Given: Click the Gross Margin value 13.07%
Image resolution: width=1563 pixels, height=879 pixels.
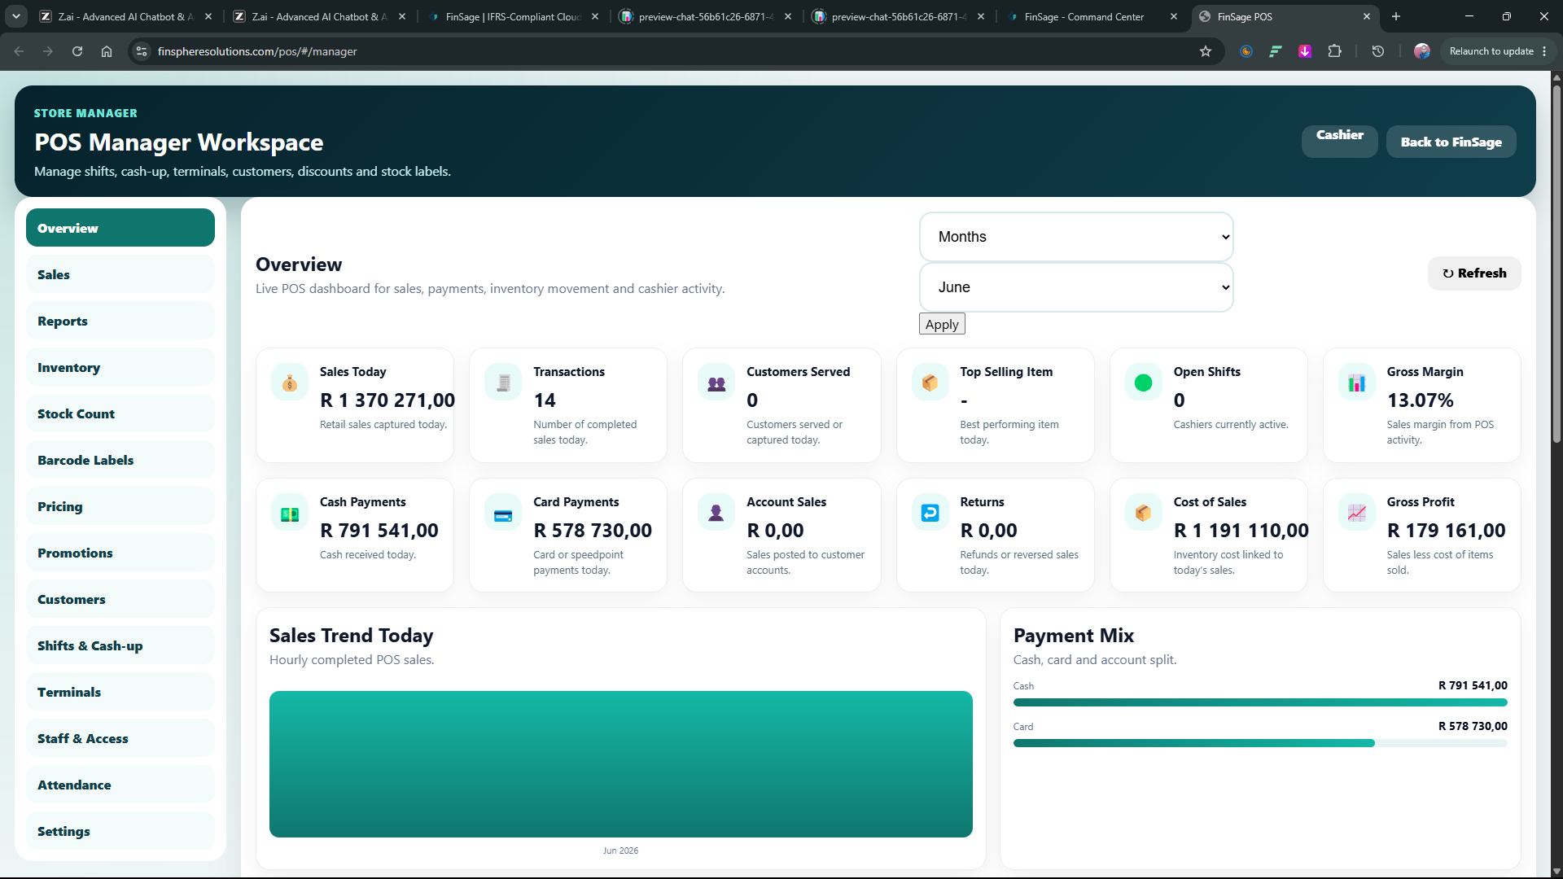Looking at the screenshot, I should coord(1421,400).
